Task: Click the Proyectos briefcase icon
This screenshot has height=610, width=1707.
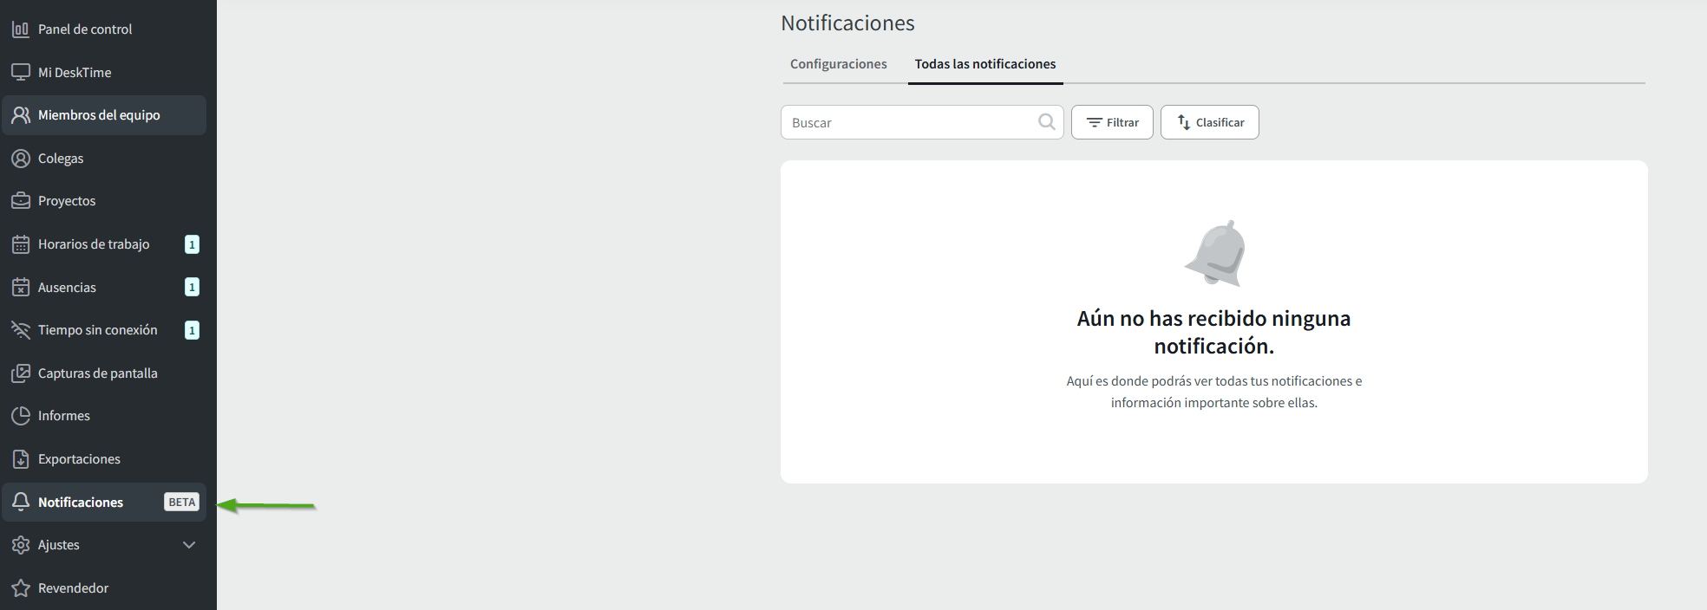Action: (21, 201)
